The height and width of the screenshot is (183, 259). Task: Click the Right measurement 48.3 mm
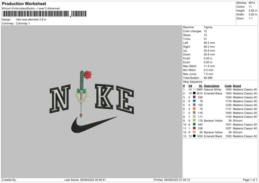(209, 47)
